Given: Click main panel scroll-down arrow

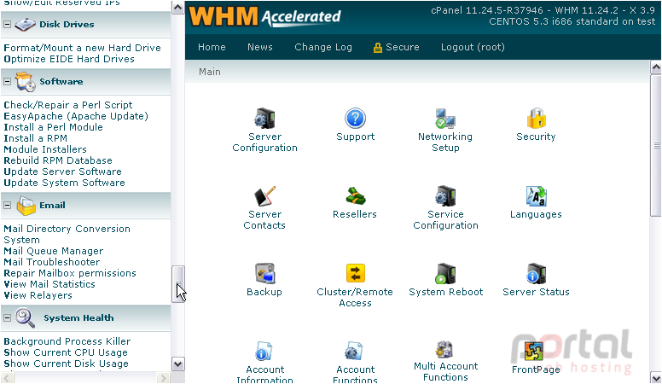Looking at the screenshot, I should coord(656,378).
